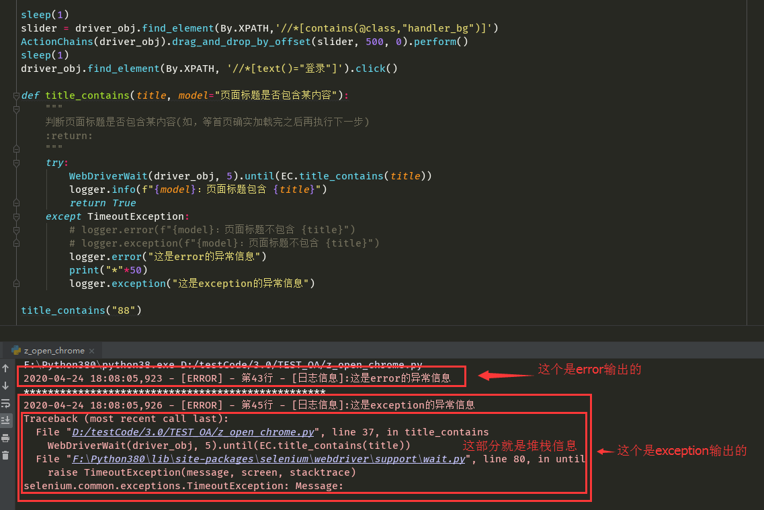Viewport: 764px width, 510px height.
Task: Collapse the try block in the gutter
Action: [x=17, y=162]
